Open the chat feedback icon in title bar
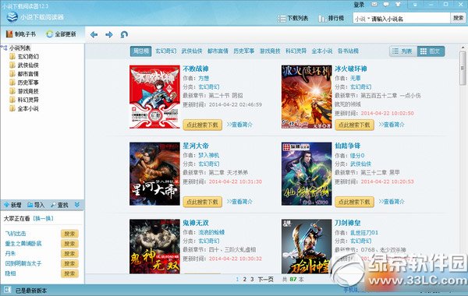Screen dimensions: 468x296 pos(386,5)
